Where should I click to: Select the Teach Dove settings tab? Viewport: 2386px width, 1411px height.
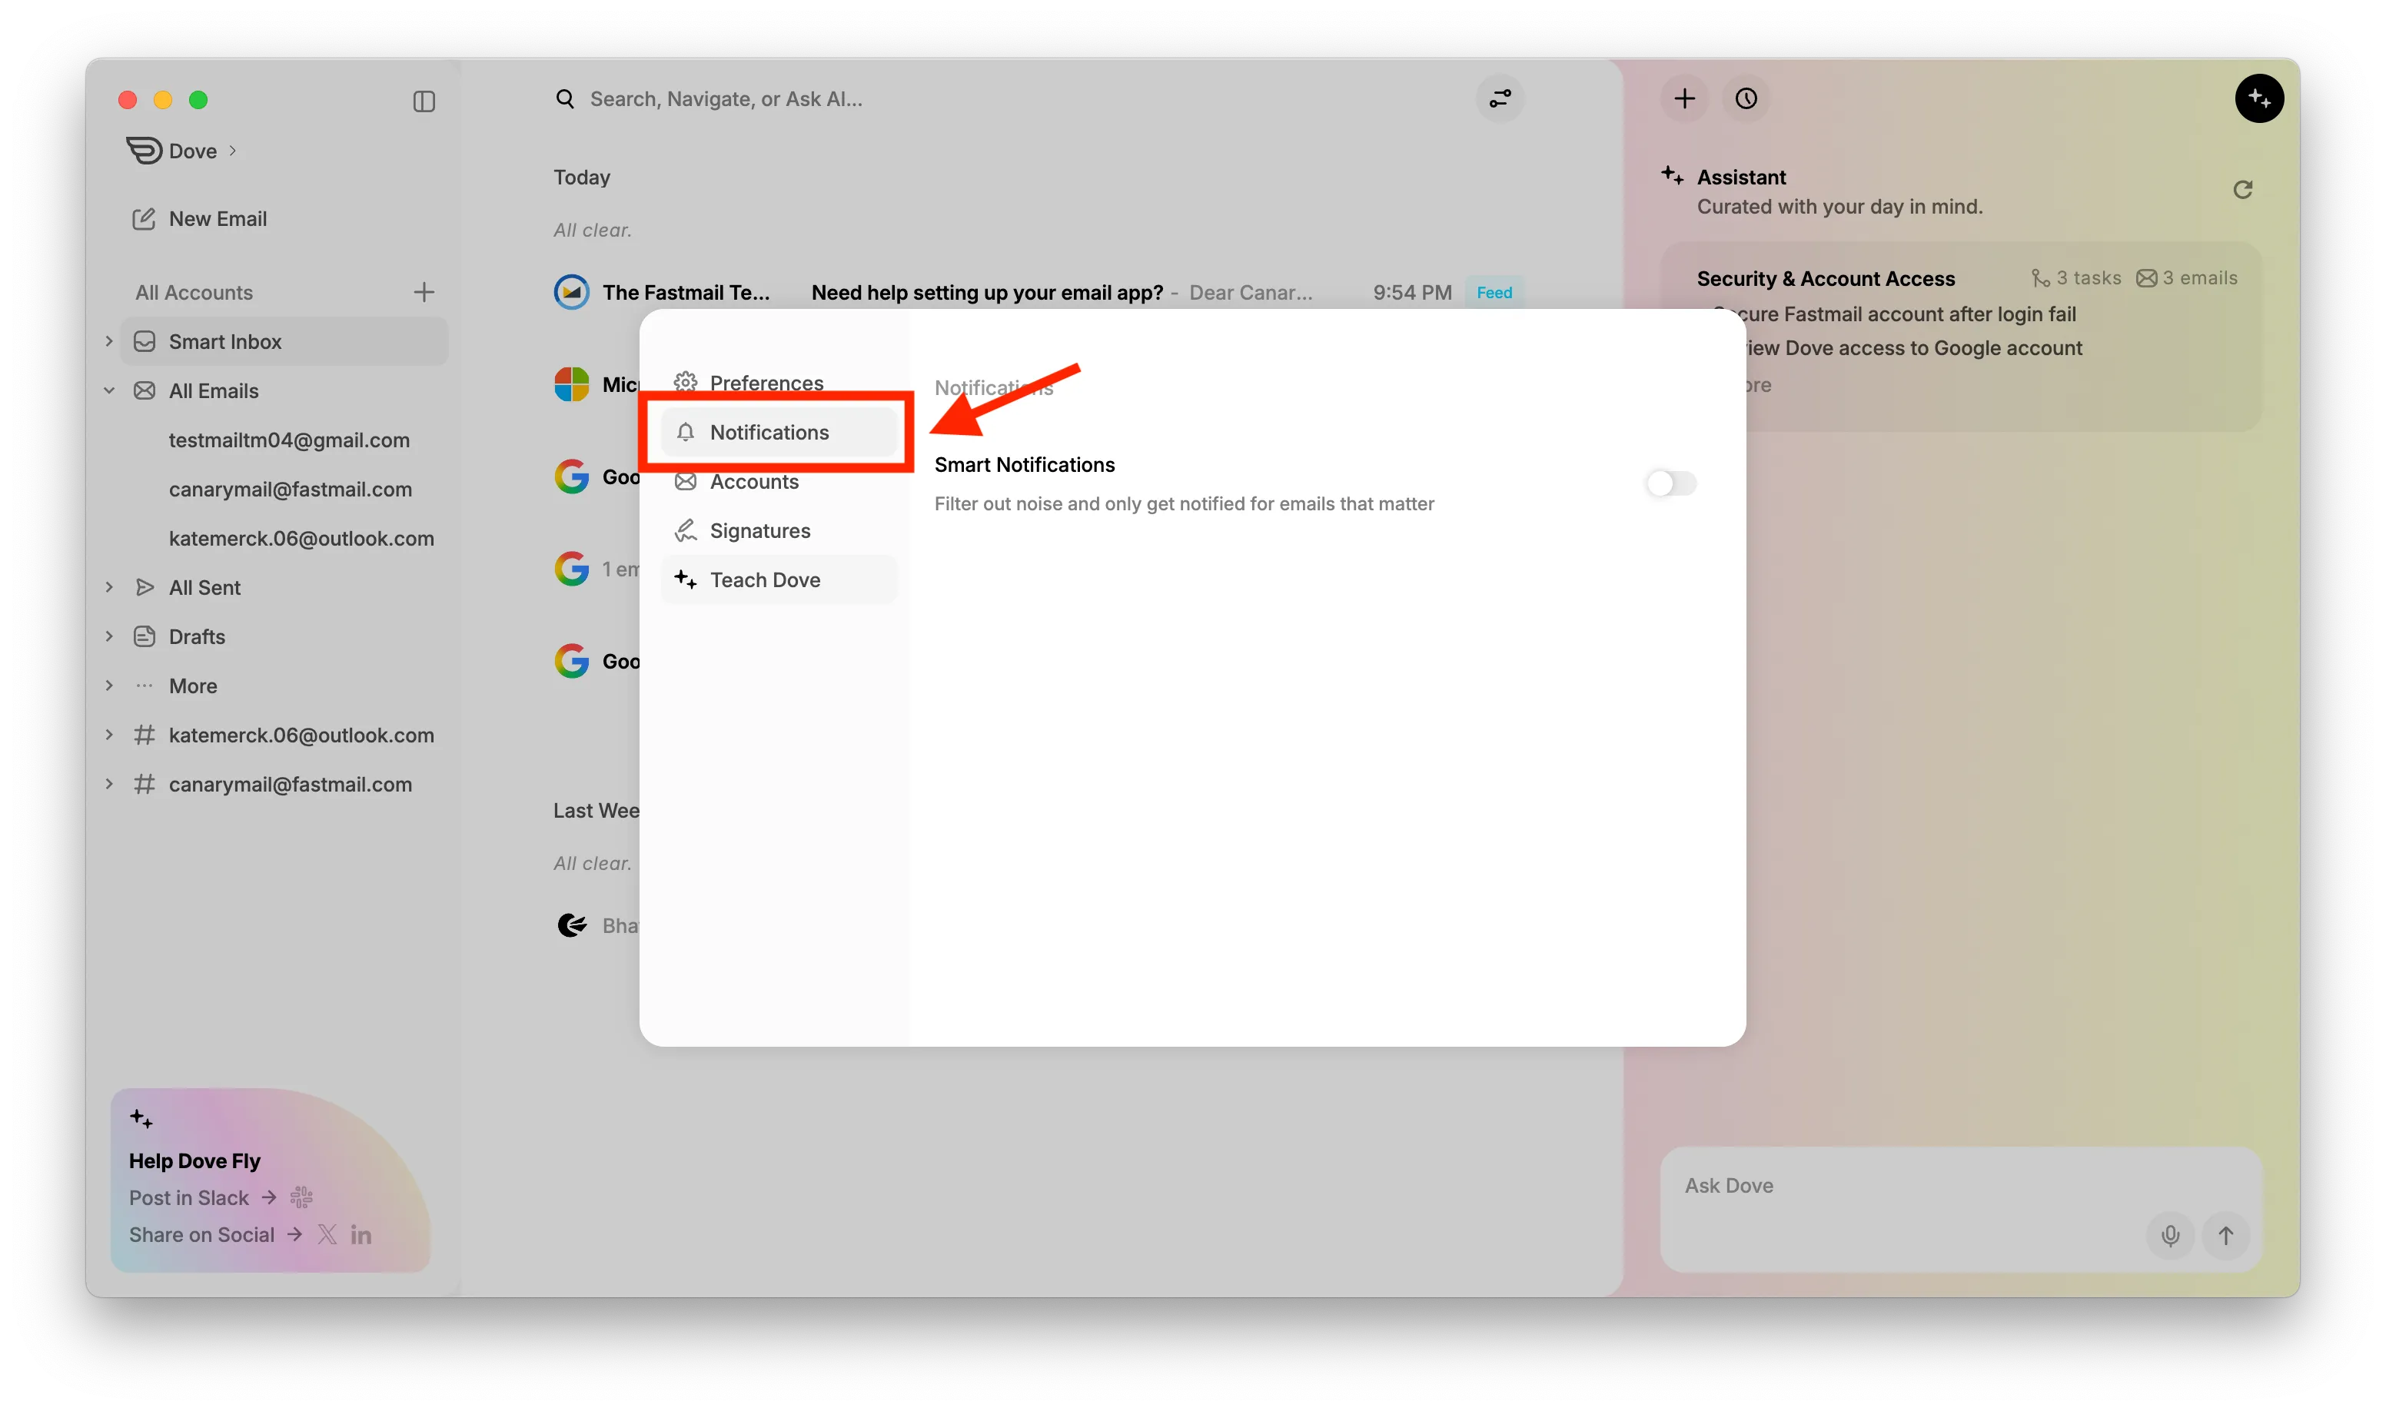763,580
